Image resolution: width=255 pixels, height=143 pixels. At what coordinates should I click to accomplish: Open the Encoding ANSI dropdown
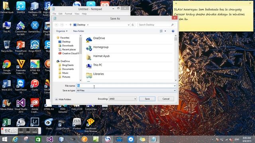(123, 99)
